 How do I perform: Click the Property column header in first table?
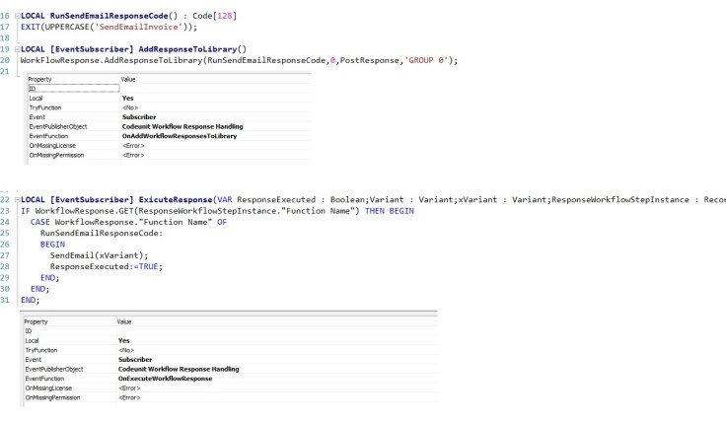pyautogui.click(x=40, y=79)
